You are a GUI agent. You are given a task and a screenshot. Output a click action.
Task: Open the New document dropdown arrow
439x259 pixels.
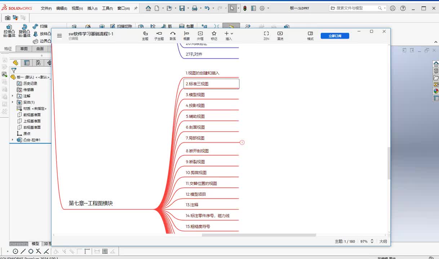(163, 8)
